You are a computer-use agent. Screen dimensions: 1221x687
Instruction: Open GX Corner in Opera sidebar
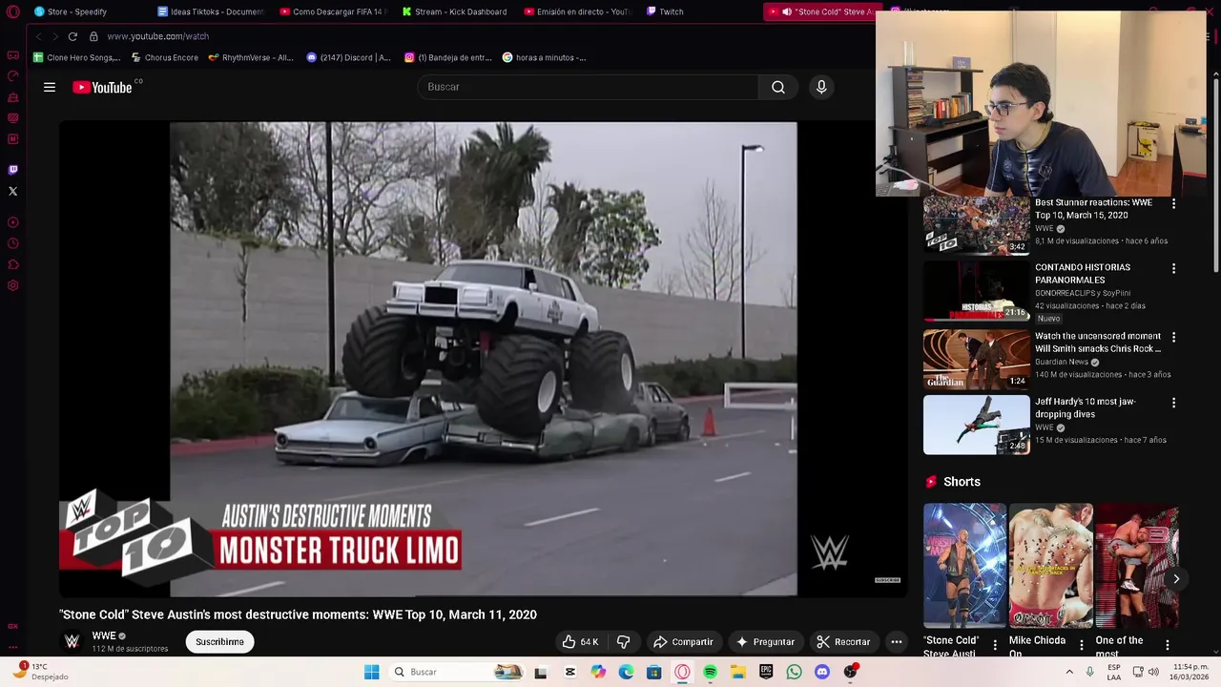pyautogui.click(x=12, y=55)
